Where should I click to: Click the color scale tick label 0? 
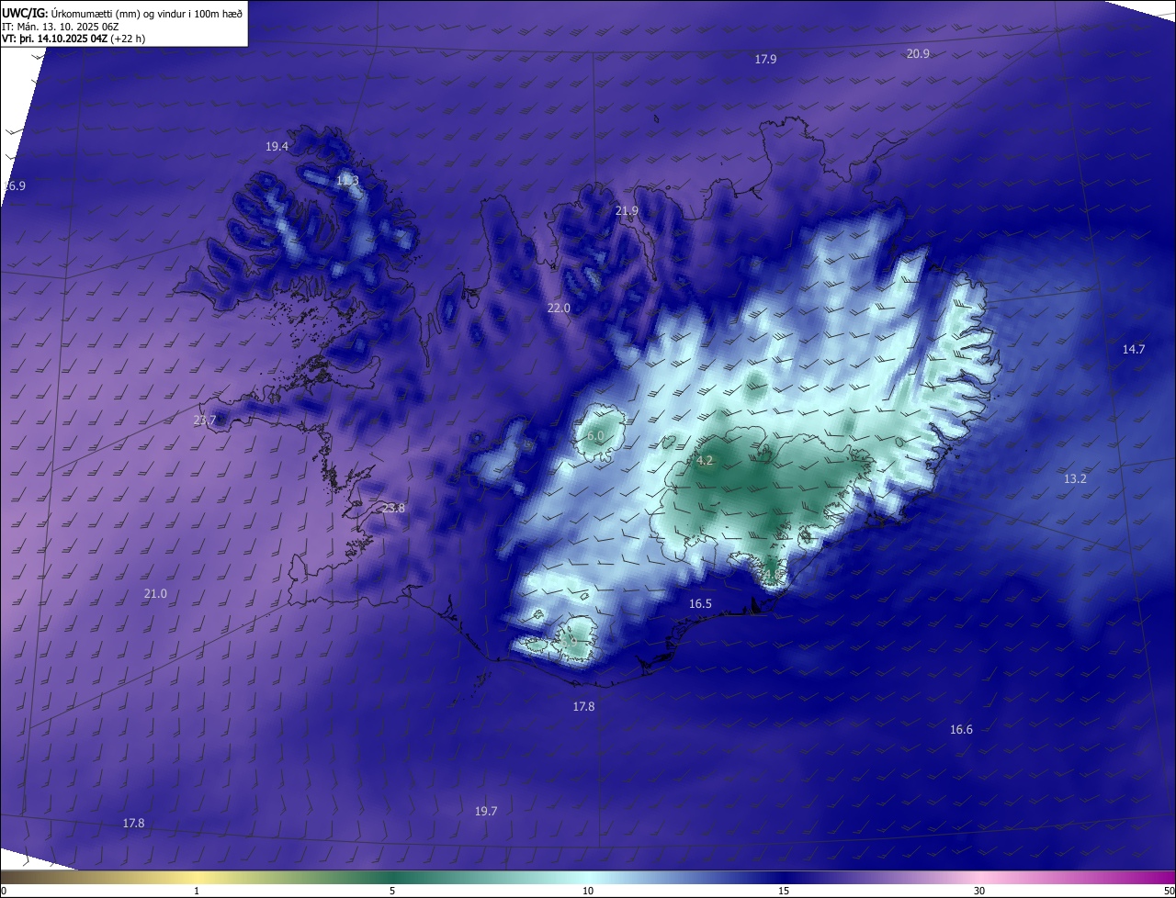click(x=4, y=891)
